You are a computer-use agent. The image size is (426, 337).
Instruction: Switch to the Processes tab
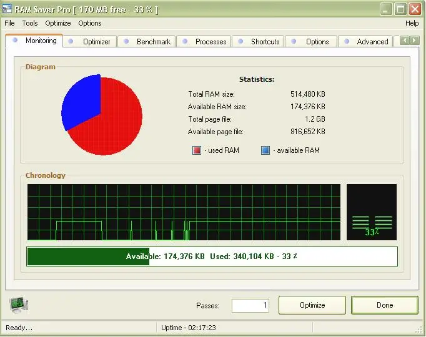[x=204, y=42]
